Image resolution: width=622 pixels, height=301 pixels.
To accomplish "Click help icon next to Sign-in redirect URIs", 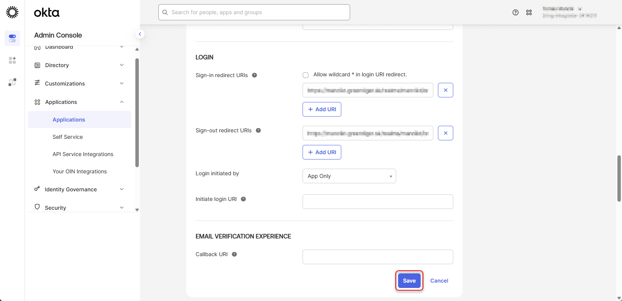I will (254, 75).
